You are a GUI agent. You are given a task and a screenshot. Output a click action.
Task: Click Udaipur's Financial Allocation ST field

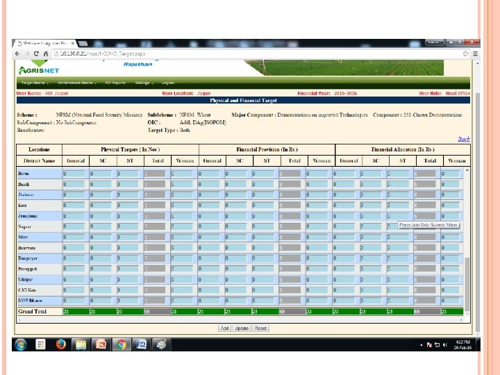coord(398,279)
